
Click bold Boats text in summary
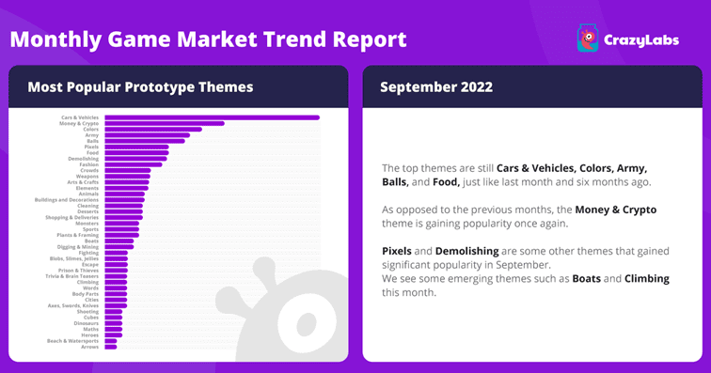point(586,279)
